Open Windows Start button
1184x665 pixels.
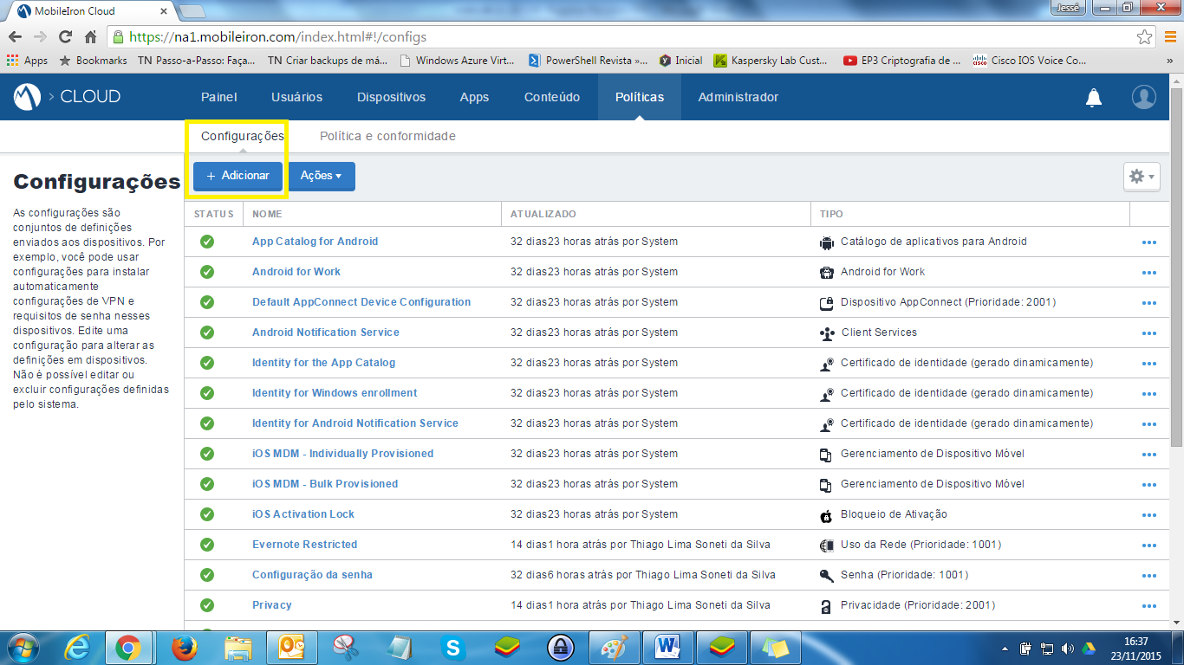pos(22,648)
